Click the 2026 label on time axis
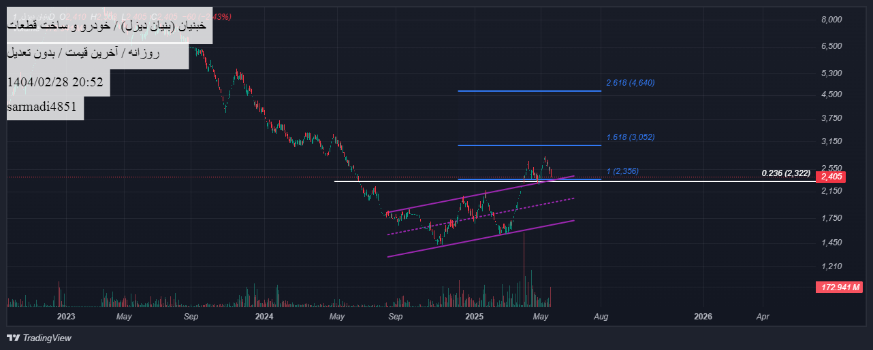Screen dimensions: 873x350 (703, 317)
